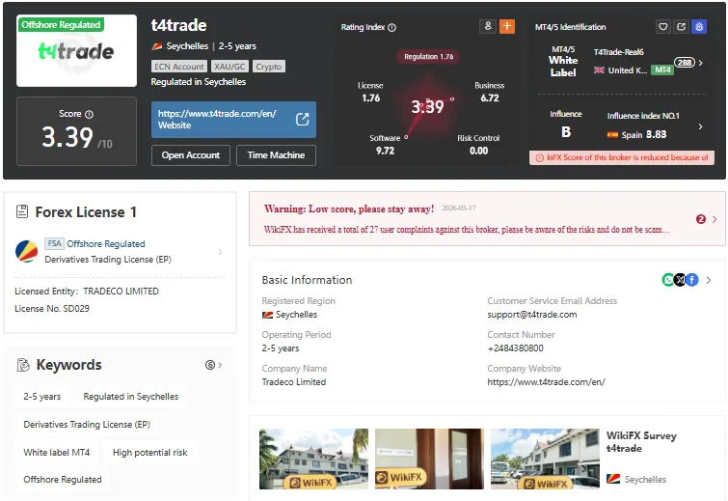Select Derivatives Trading License (EP) keyword
Viewport: 728px width, 501px height.
pos(87,425)
